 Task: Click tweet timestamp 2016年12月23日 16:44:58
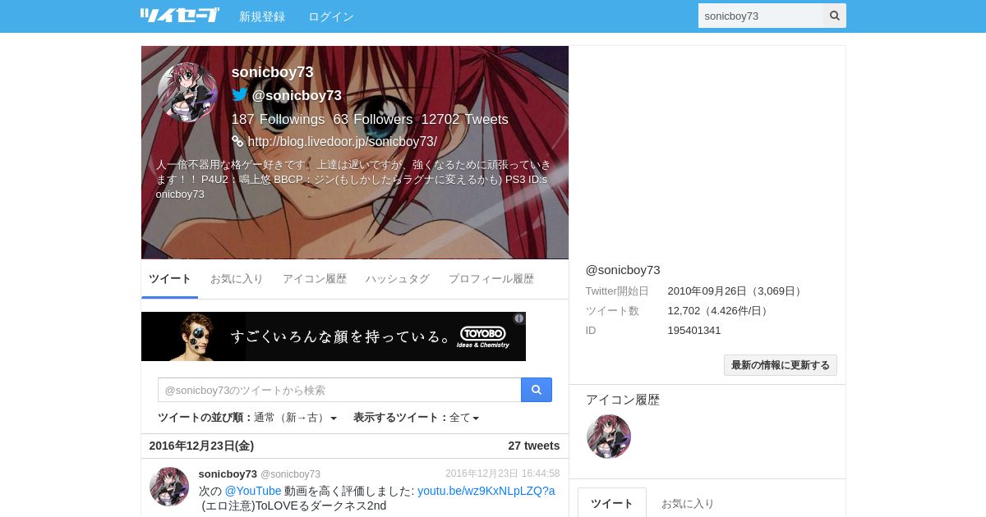point(503,474)
